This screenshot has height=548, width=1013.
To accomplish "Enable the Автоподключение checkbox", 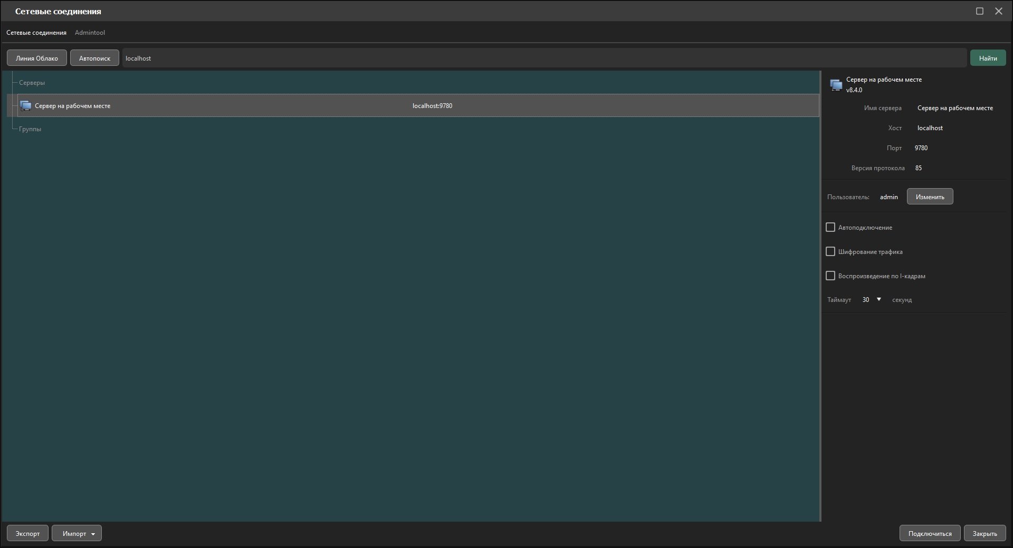I will 830,227.
